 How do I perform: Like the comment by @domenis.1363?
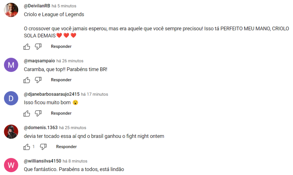[27, 147]
